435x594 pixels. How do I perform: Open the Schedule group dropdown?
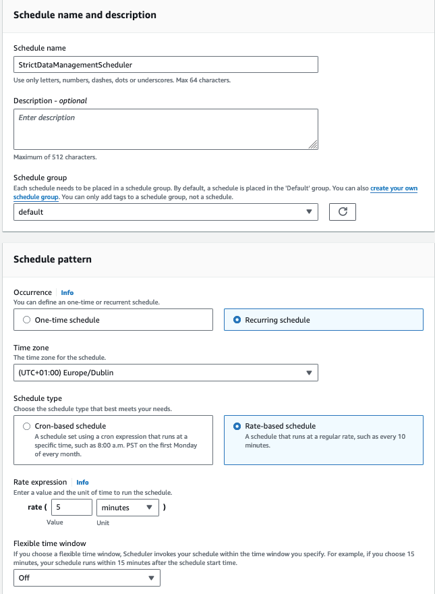tap(165, 212)
